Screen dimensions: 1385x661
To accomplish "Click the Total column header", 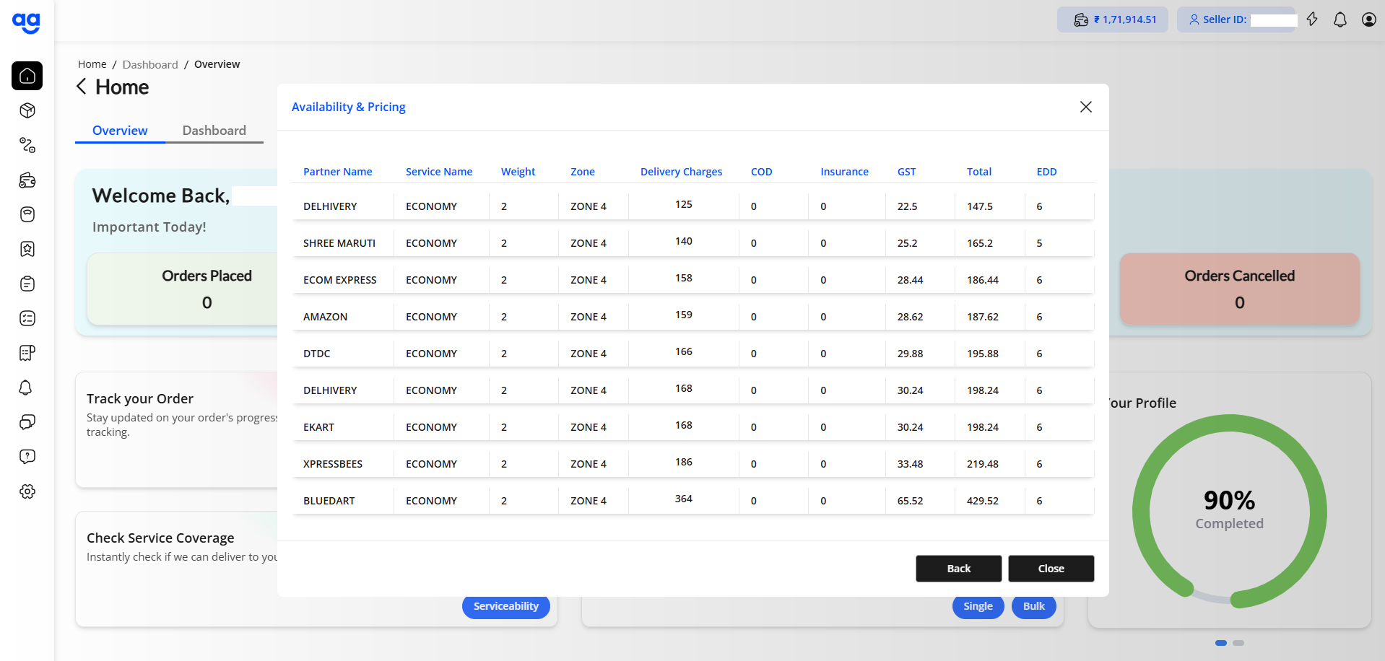I will [x=979, y=172].
